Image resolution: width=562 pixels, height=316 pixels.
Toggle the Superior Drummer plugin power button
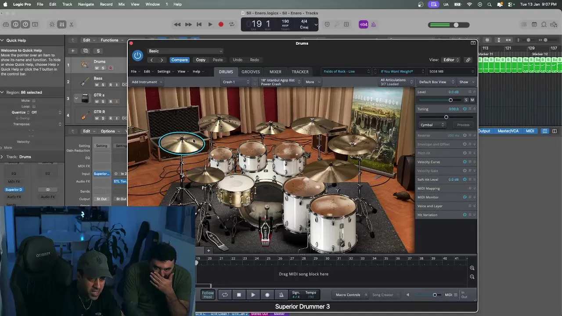[x=137, y=55]
